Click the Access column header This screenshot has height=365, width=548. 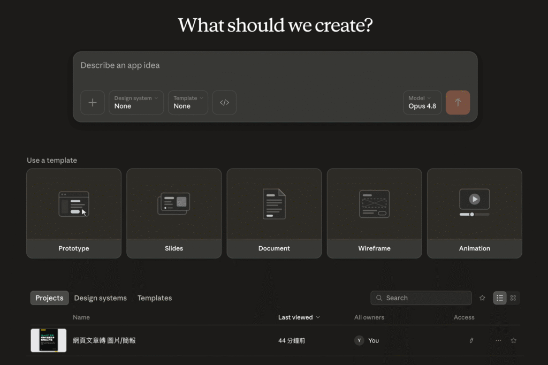464,317
